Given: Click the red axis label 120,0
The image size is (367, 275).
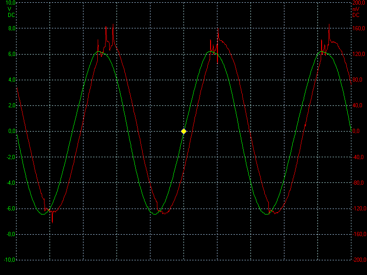Looking at the screenshot, I should (x=359, y=54).
